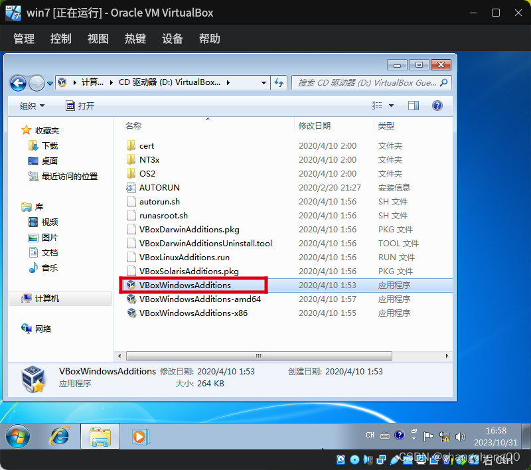This screenshot has height=470, width=531.
Task: Select VBoxSolarisAdditions.pkg file
Action: click(189, 271)
